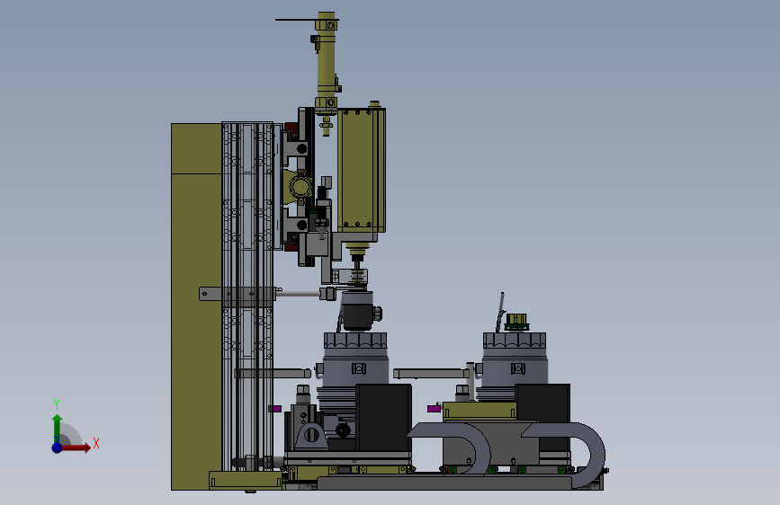Click the left magenta marker block
Image resolution: width=780 pixels, height=505 pixels.
tap(274, 409)
